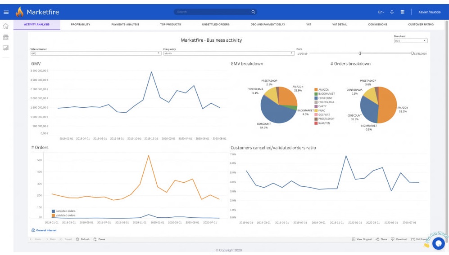Click the search magnifier icon
Image resolution: width=449 pixels, height=255 pixels.
click(x=253, y=12)
